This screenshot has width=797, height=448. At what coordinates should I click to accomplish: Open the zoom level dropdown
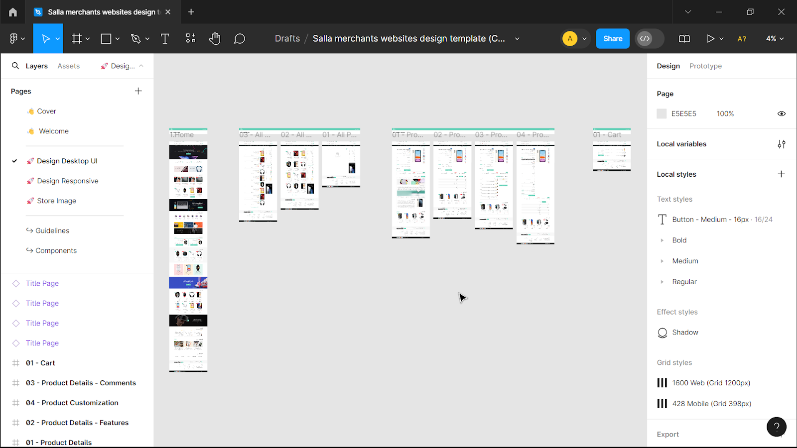click(x=774, y=38)
